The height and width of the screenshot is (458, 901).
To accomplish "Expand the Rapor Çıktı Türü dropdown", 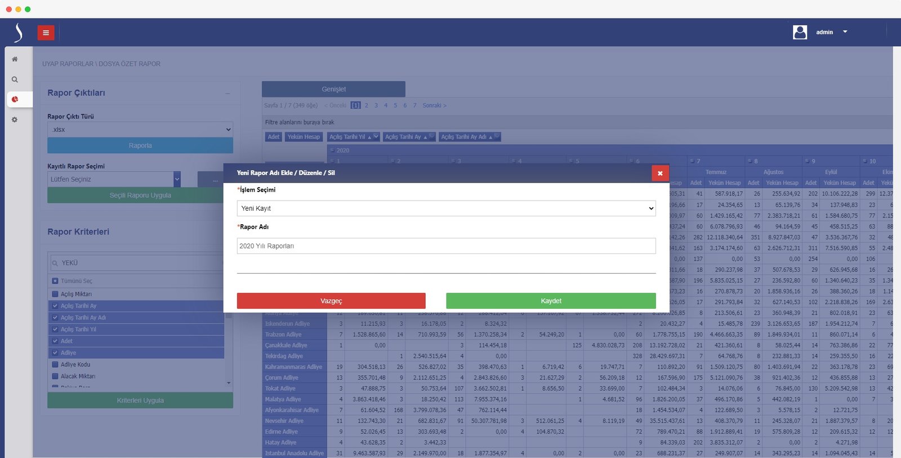I will (140, 130).
